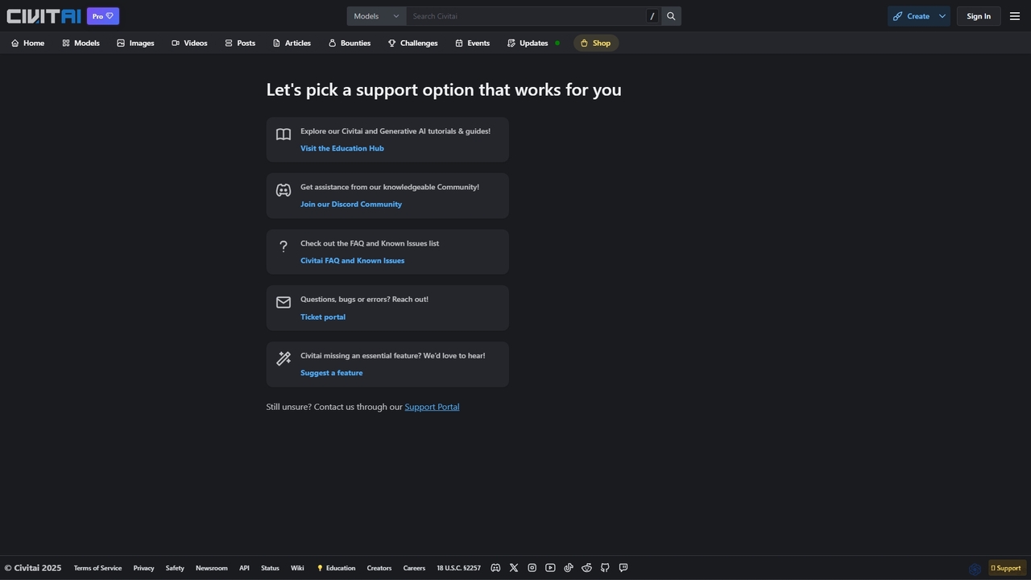The width and height of the screenshot is (1031, 580).
Task: Open Privacy footer link
Action: click(143, 568)
